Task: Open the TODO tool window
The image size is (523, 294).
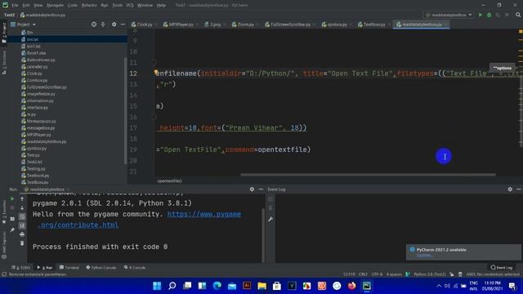Action: 21,268
